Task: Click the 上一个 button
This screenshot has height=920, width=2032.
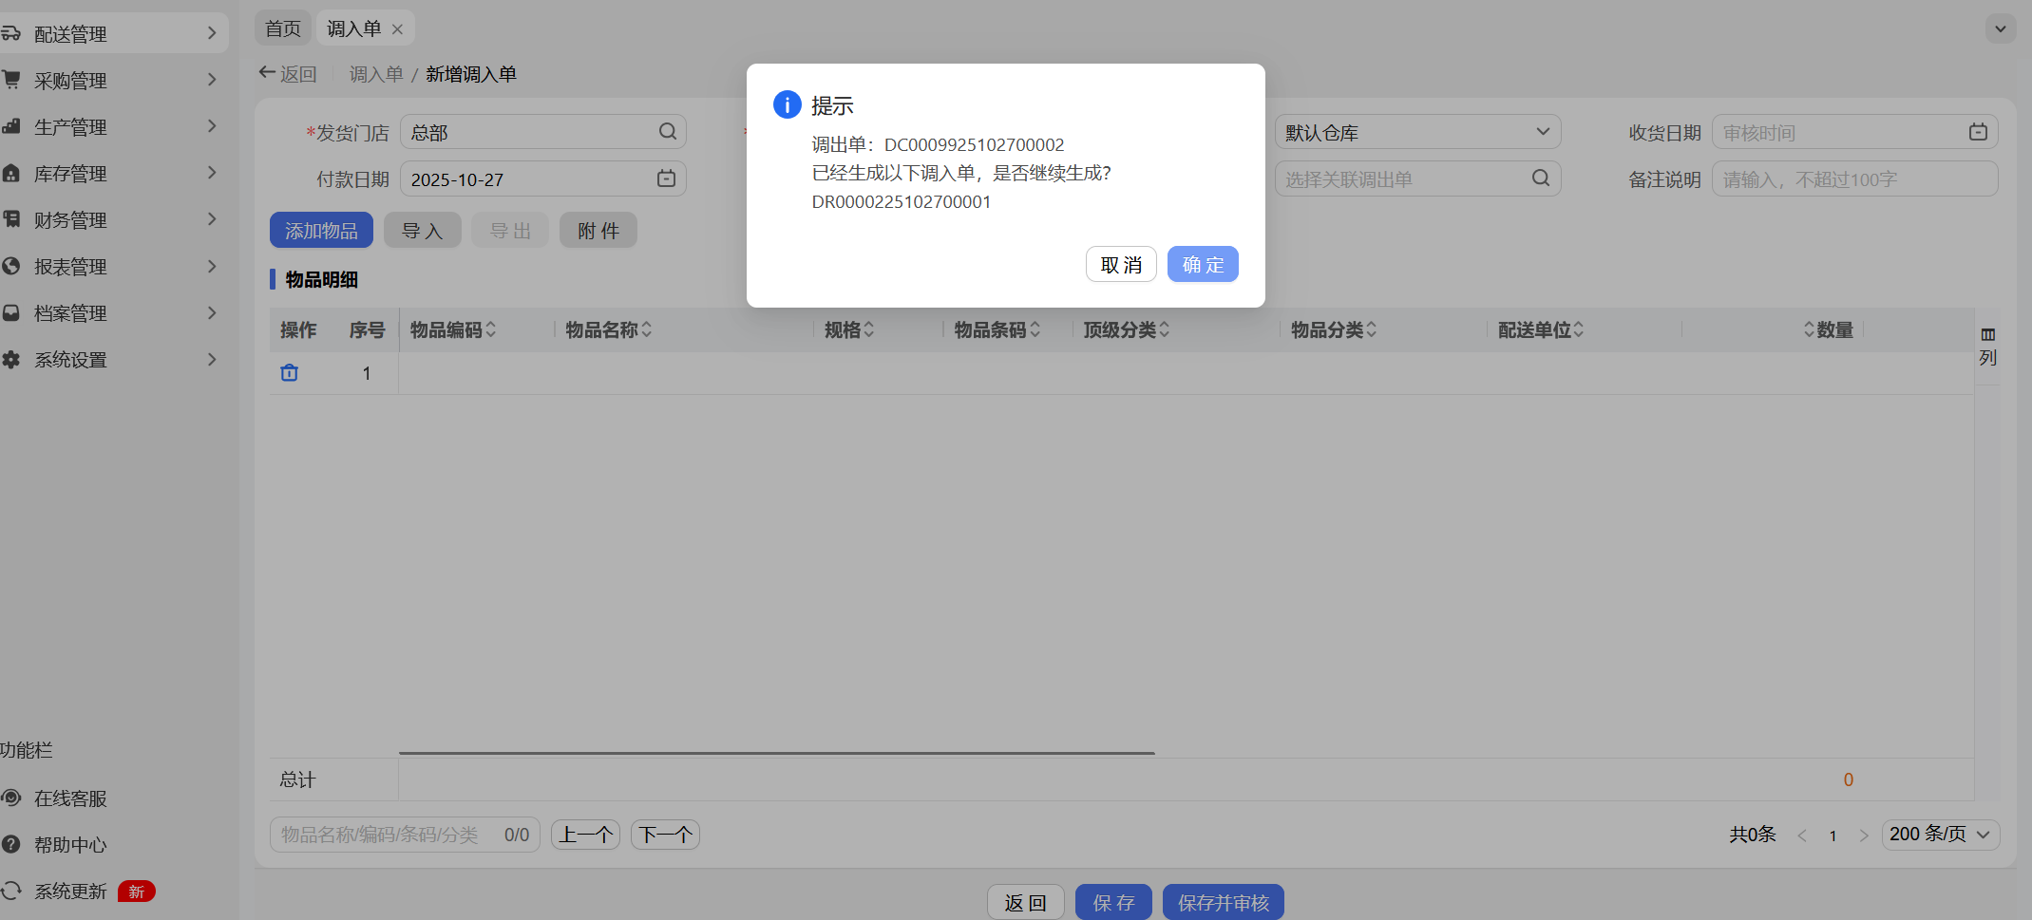Action: click(x=585, y=835)
